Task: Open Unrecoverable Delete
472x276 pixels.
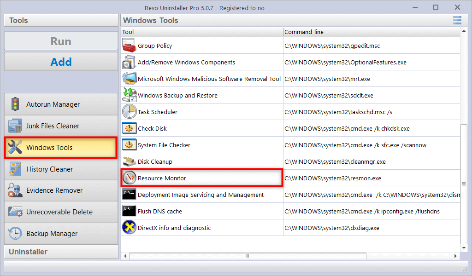Action: pos(61,212)
